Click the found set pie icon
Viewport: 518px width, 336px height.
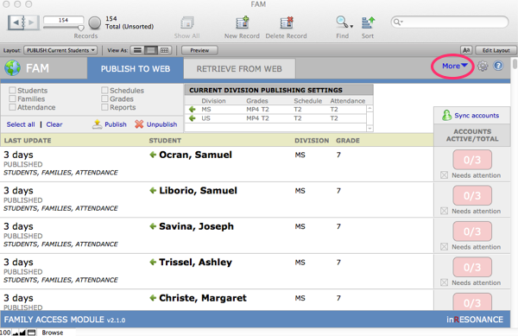94,22
